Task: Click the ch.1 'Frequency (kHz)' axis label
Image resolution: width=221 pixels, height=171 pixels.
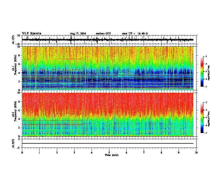Action: 15,65
